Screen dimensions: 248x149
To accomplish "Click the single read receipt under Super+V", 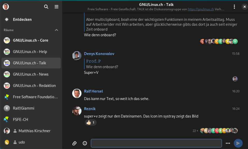I will pos(235,79).
